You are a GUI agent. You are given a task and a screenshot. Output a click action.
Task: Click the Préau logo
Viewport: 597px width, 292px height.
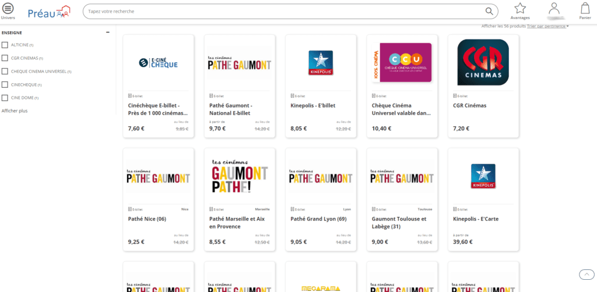49,11
